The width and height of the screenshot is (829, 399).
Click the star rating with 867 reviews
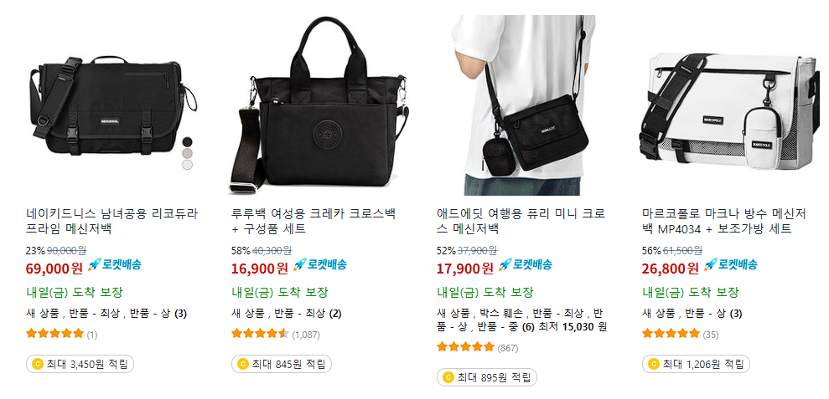(465, 347)
